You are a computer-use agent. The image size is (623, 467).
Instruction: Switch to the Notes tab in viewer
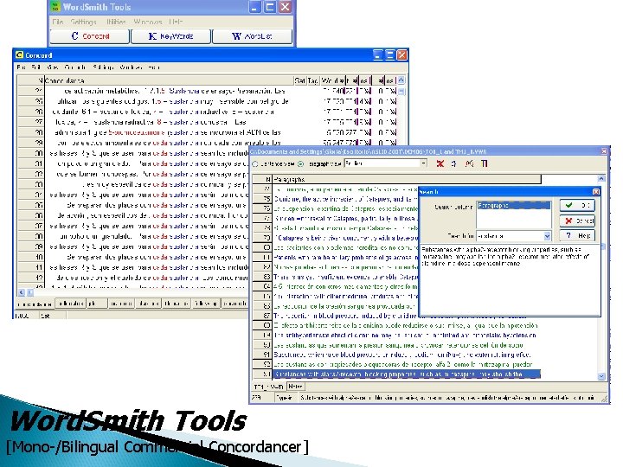click(x=295, y=386)
